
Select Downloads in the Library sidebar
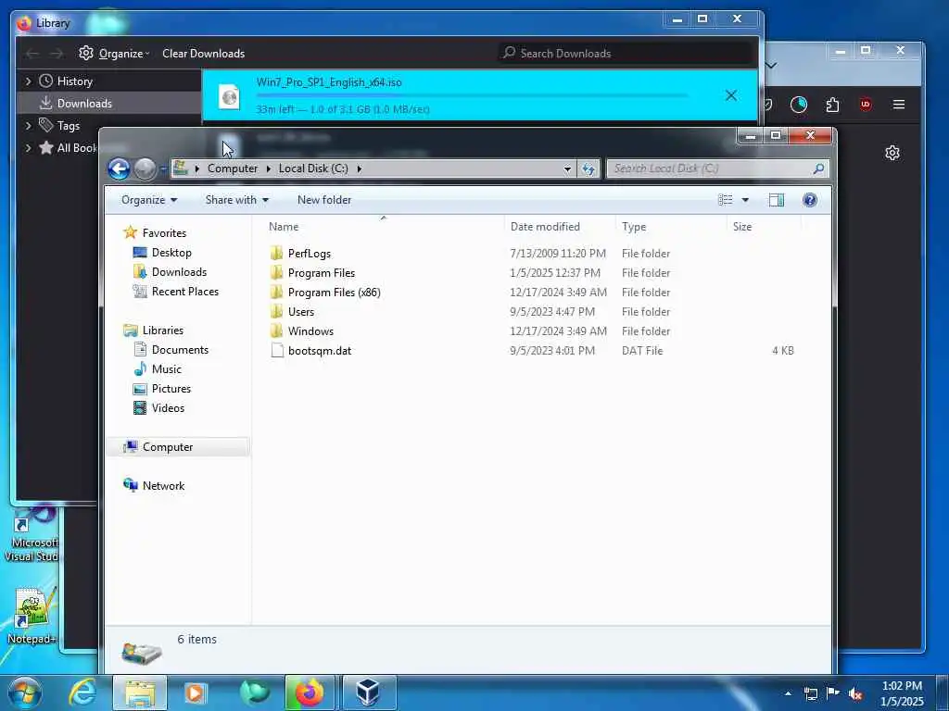[84, 104]
